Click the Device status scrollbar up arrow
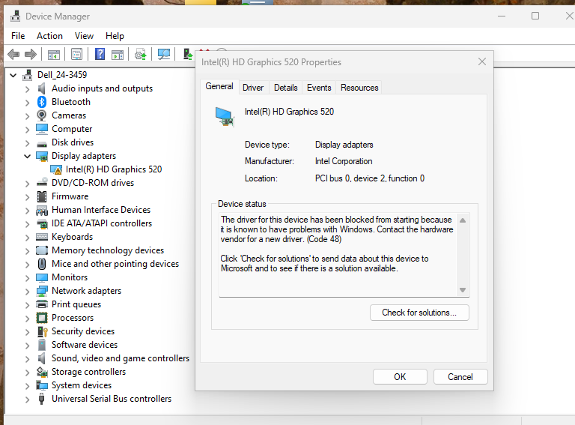The width and height of the screenshot is (575, 425). [463, 220]
